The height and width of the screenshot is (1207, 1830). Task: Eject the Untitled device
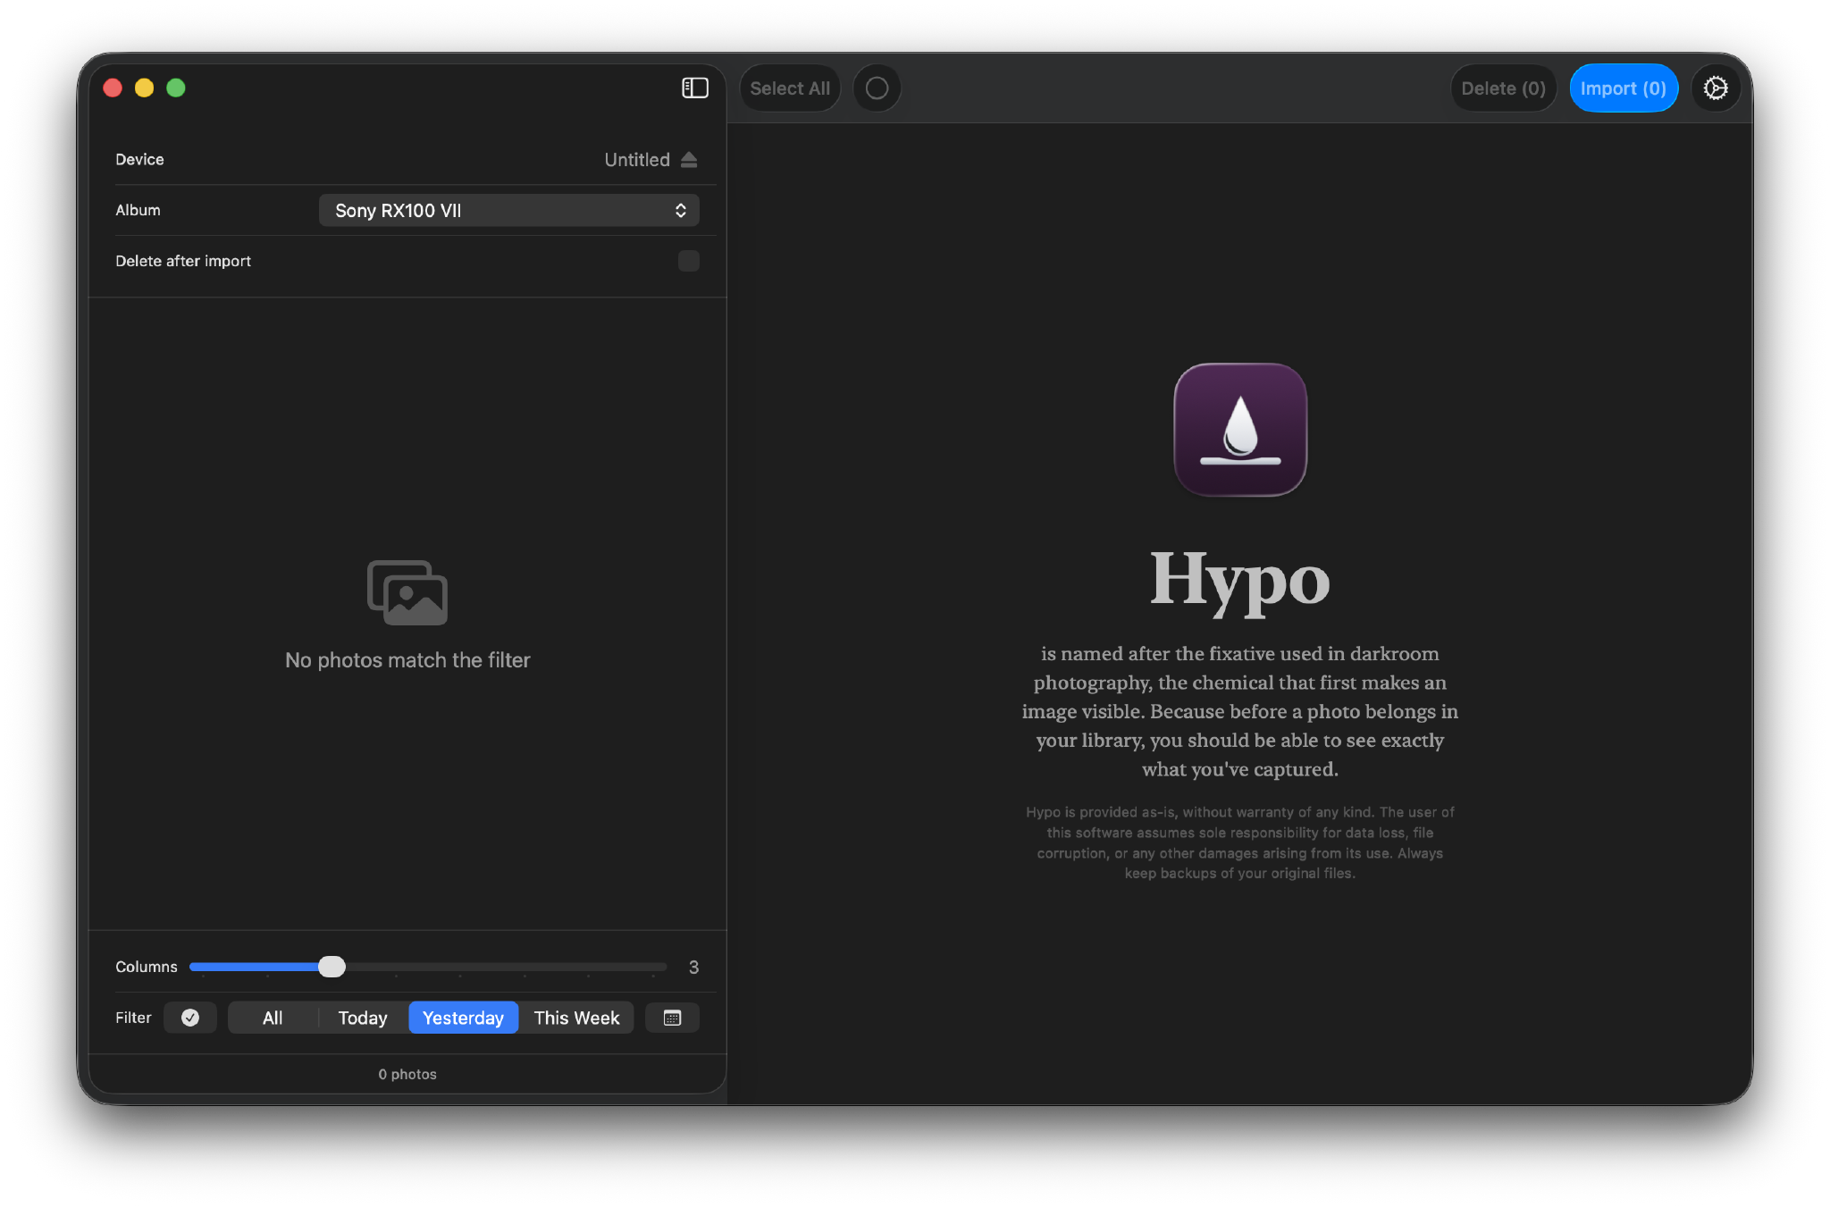[x=688, y=159]
